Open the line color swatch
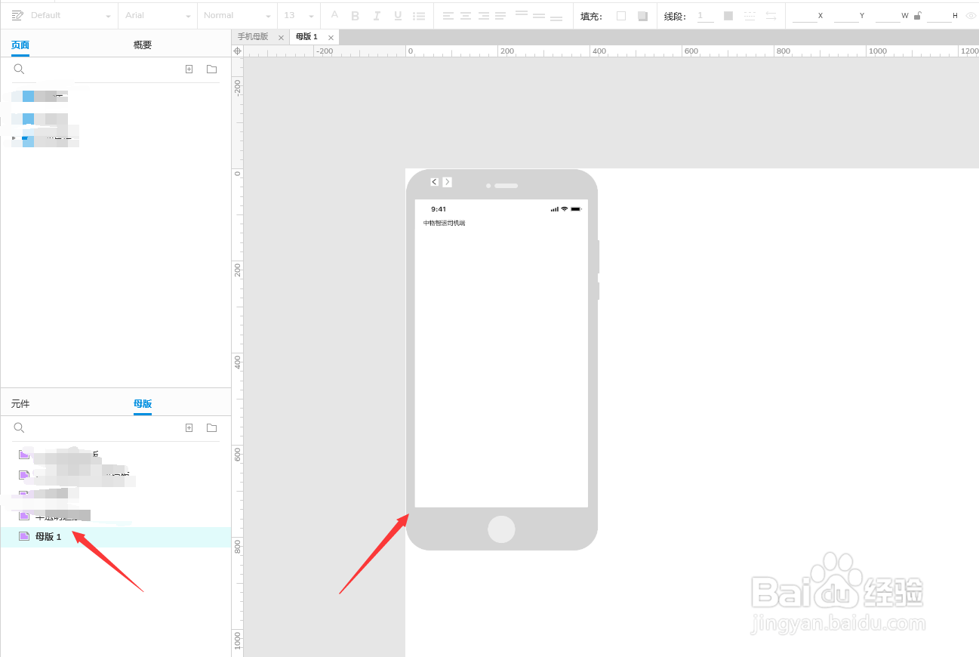979x657 pixels. point(728,16)
